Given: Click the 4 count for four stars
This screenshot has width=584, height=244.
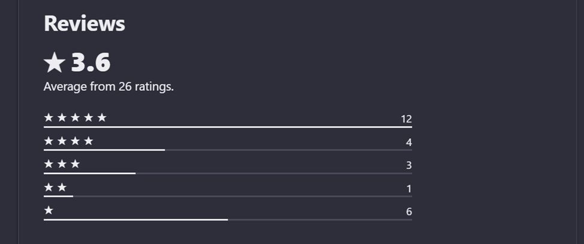Looking at the screenshot, I should pos(409,142).
